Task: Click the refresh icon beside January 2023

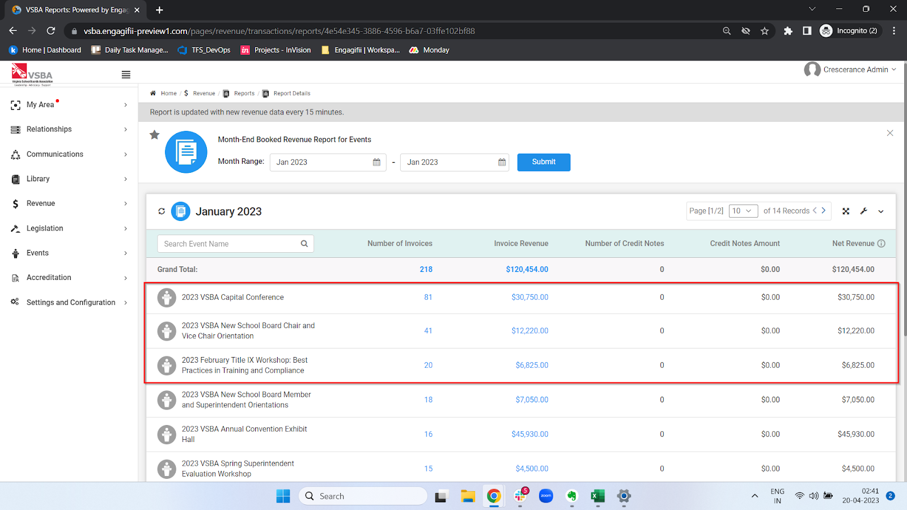Action: tap(162, 211)
